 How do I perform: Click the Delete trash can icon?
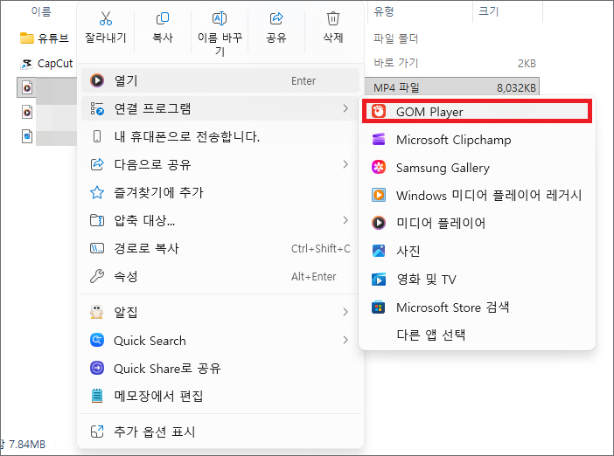click(x=333, y=19)
